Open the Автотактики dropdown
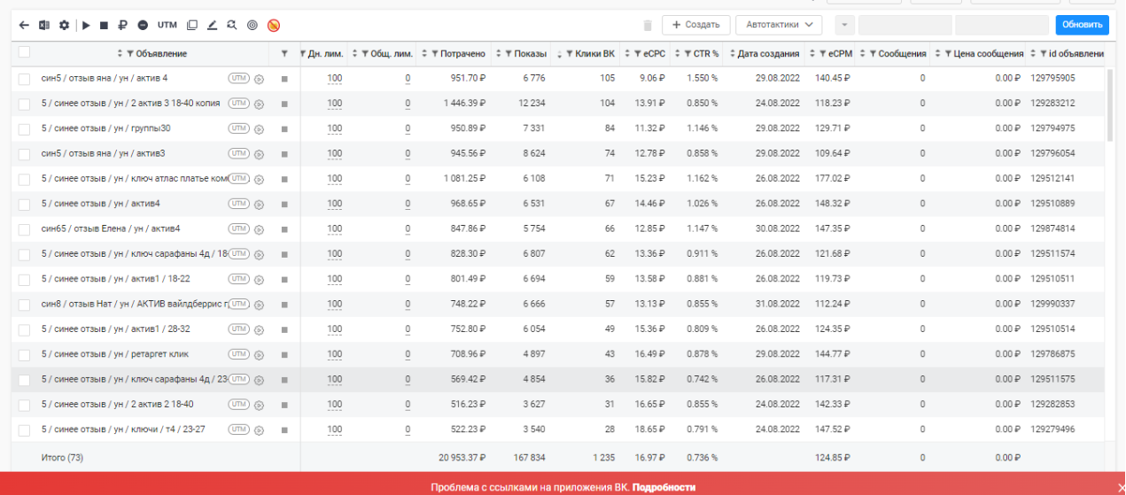This screenshot has width=1126, height=495. [x=779, y=25]
